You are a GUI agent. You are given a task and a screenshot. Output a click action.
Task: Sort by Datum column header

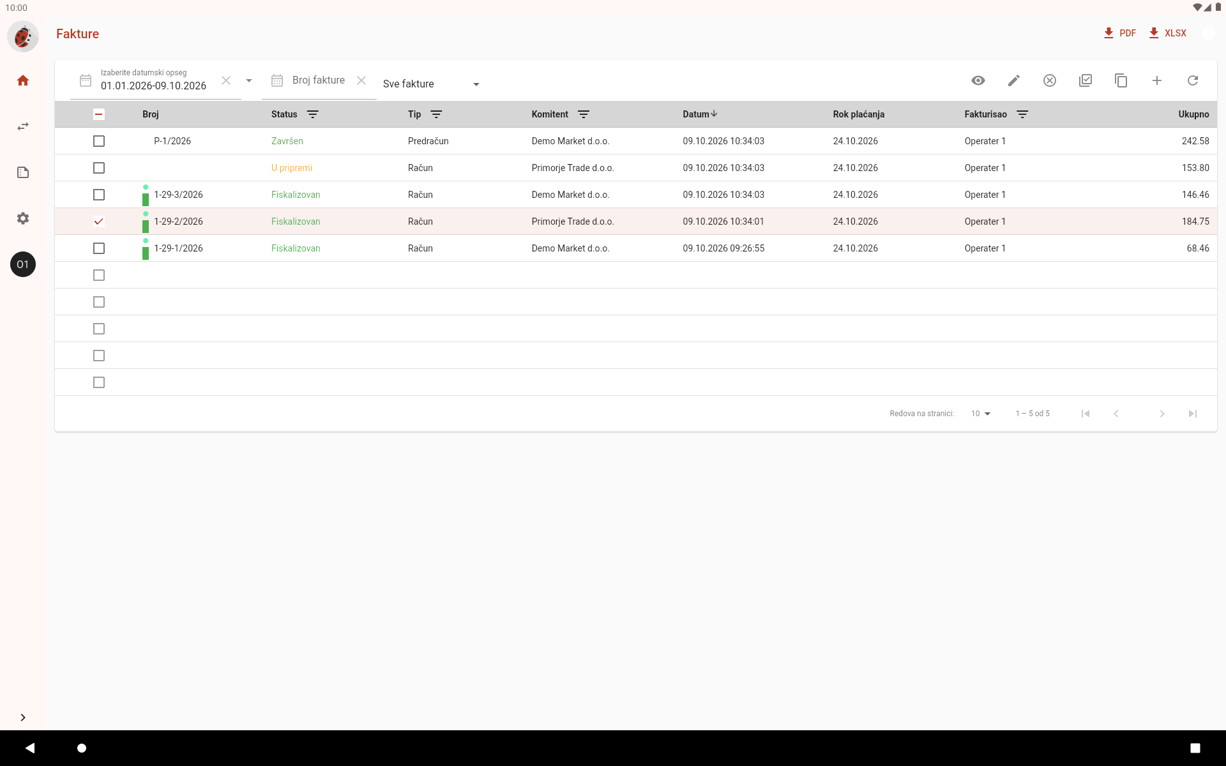[700, 114]
